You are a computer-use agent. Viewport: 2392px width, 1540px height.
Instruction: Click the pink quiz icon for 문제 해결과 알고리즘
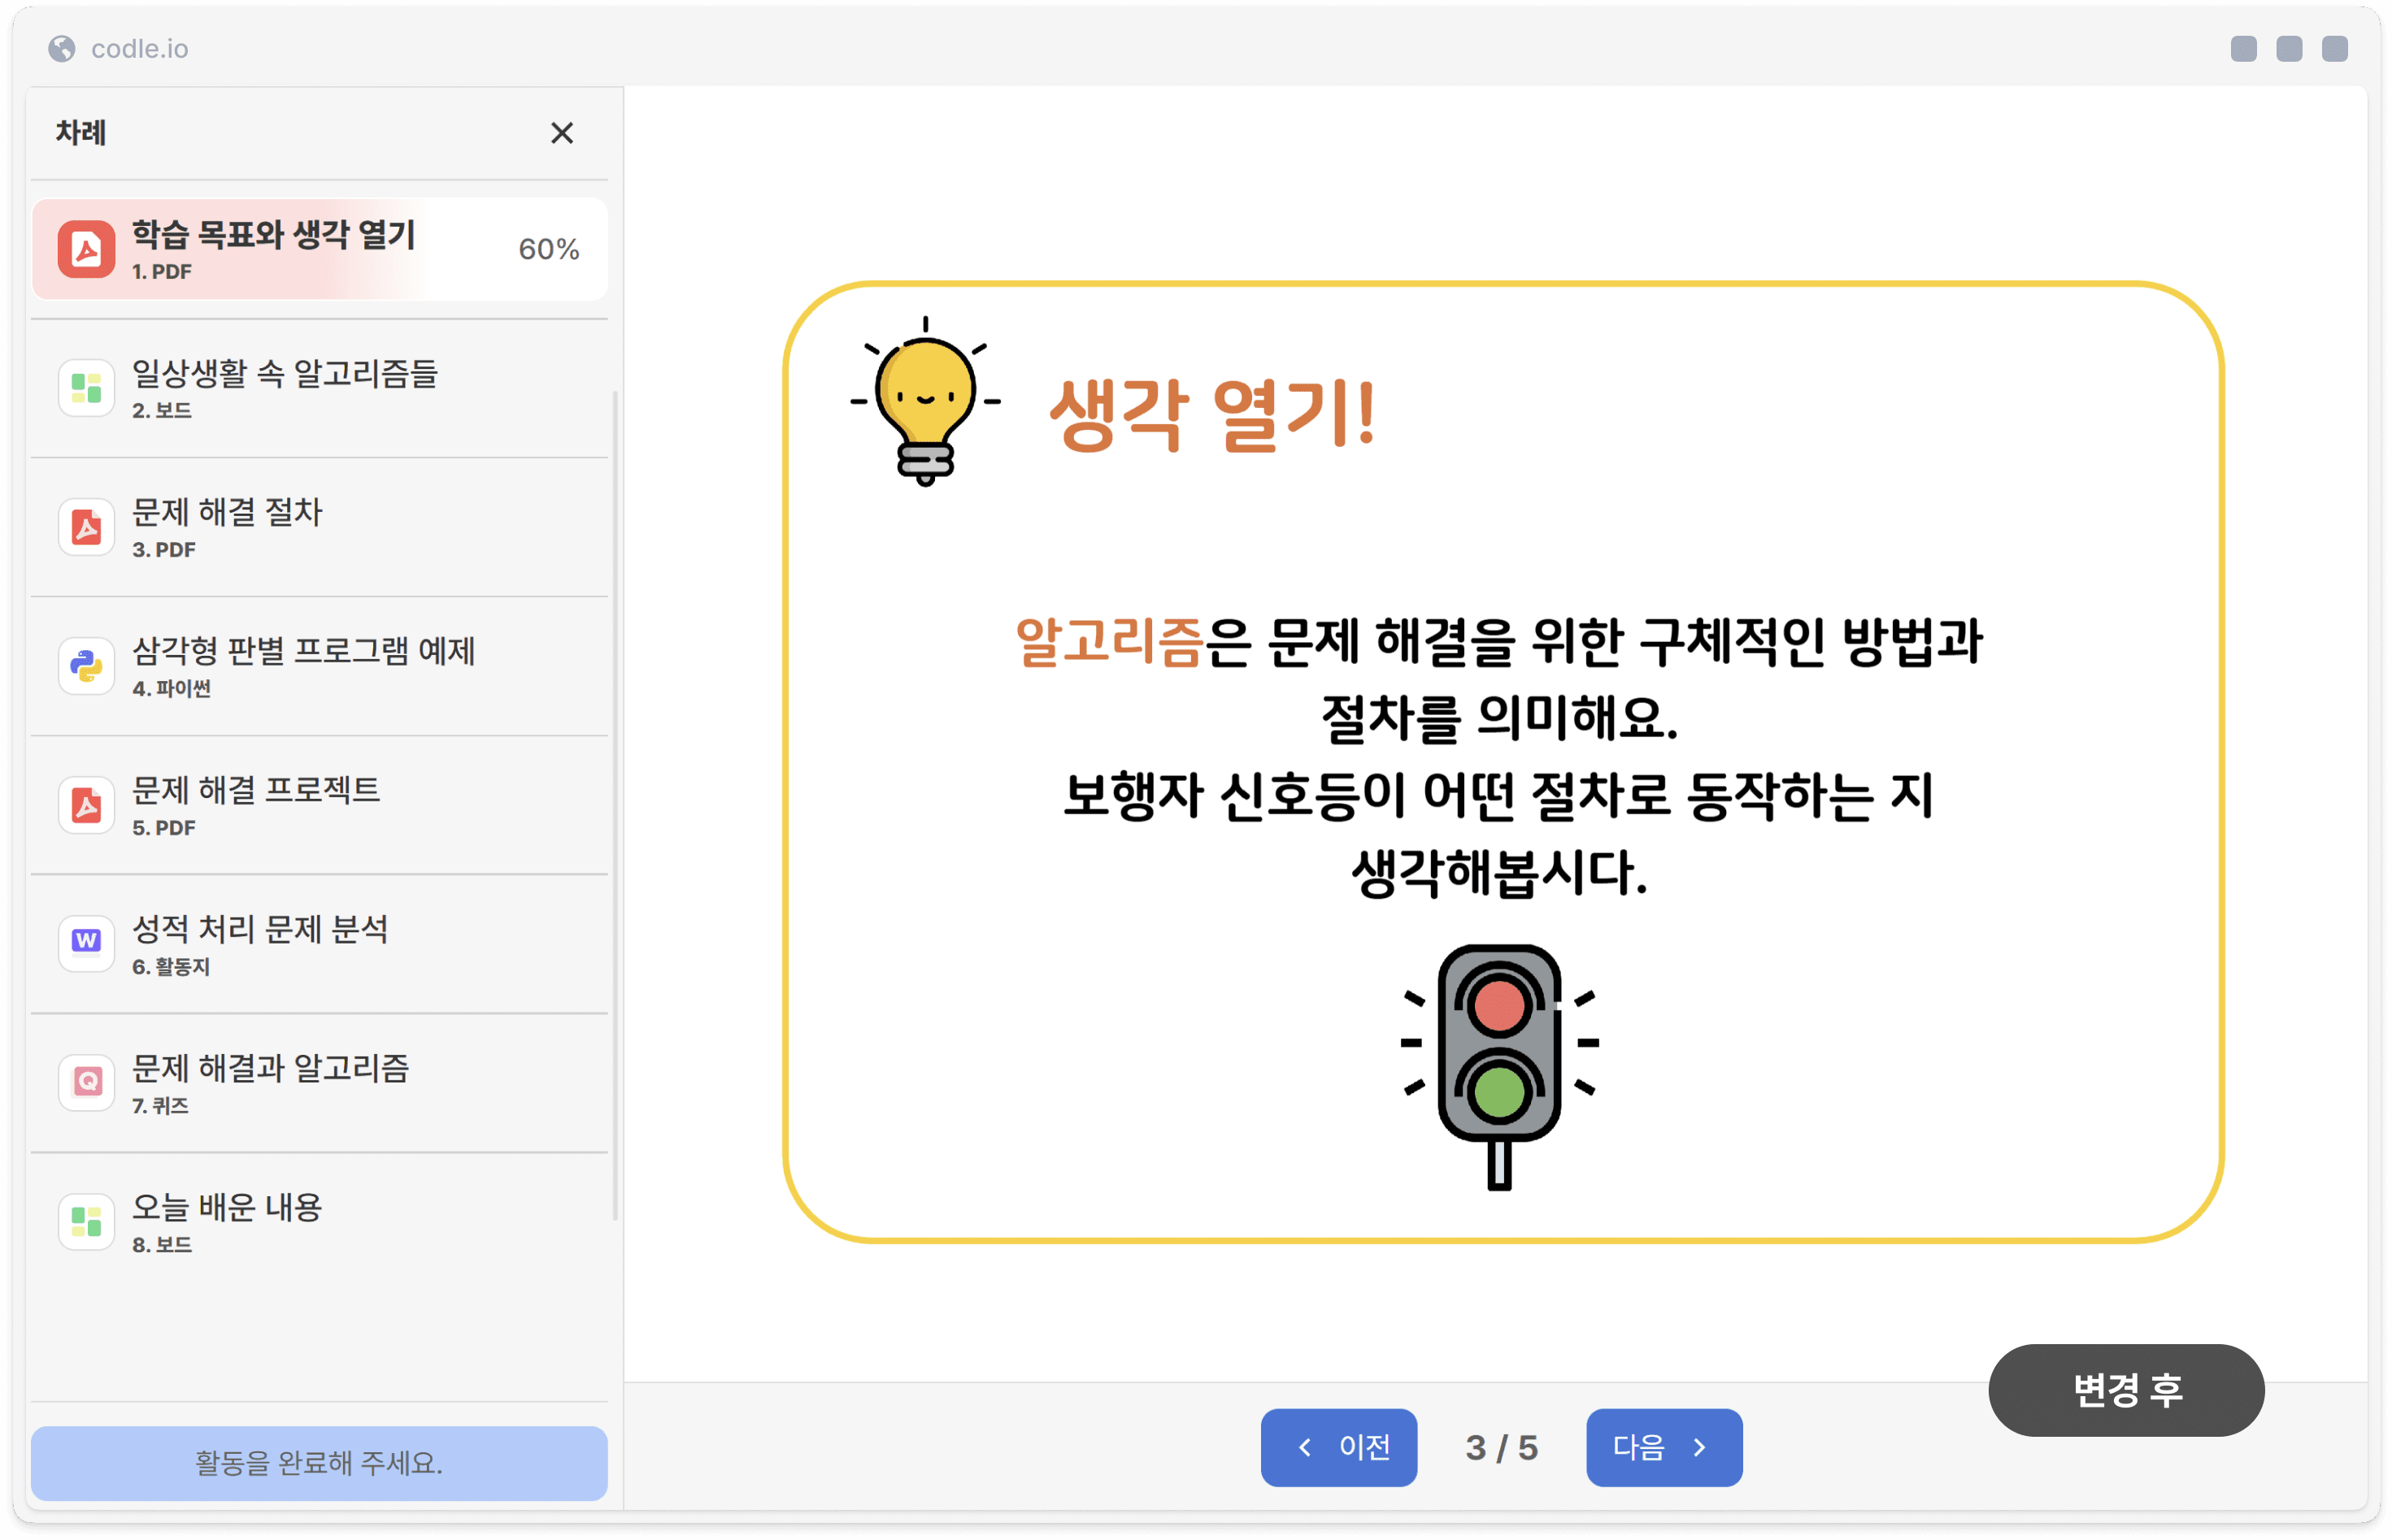86,1082
